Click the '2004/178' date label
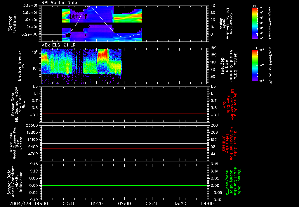The width and height of the screenshot is (299, 207). click(x=20, y=203)
